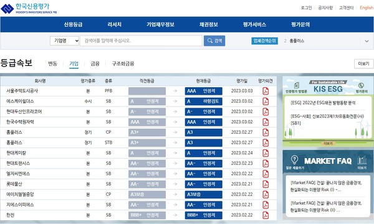Click the Market FAQ 더보기 chart icon

click(362, 160)
